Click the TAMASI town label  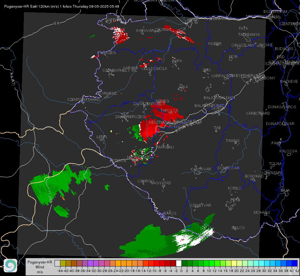233,140
